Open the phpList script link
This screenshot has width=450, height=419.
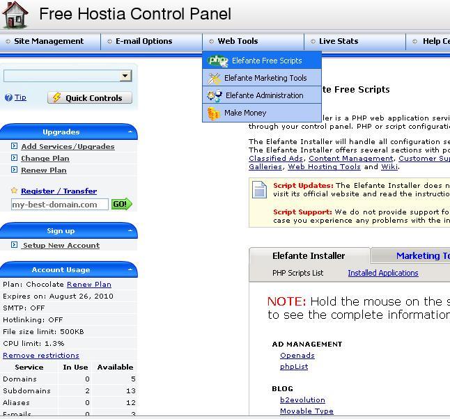click(294, 367)
